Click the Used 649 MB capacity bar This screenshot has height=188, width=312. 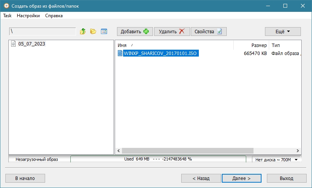158,159
